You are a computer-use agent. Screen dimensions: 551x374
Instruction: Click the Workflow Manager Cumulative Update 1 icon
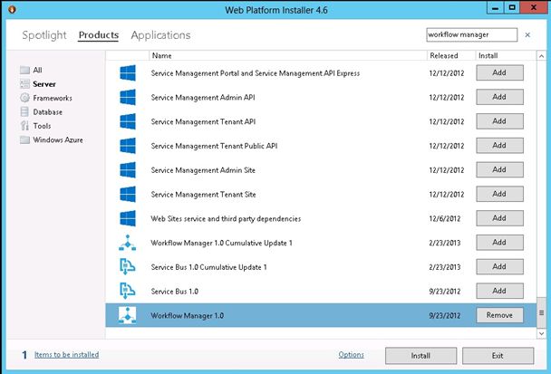pos(128,243)
